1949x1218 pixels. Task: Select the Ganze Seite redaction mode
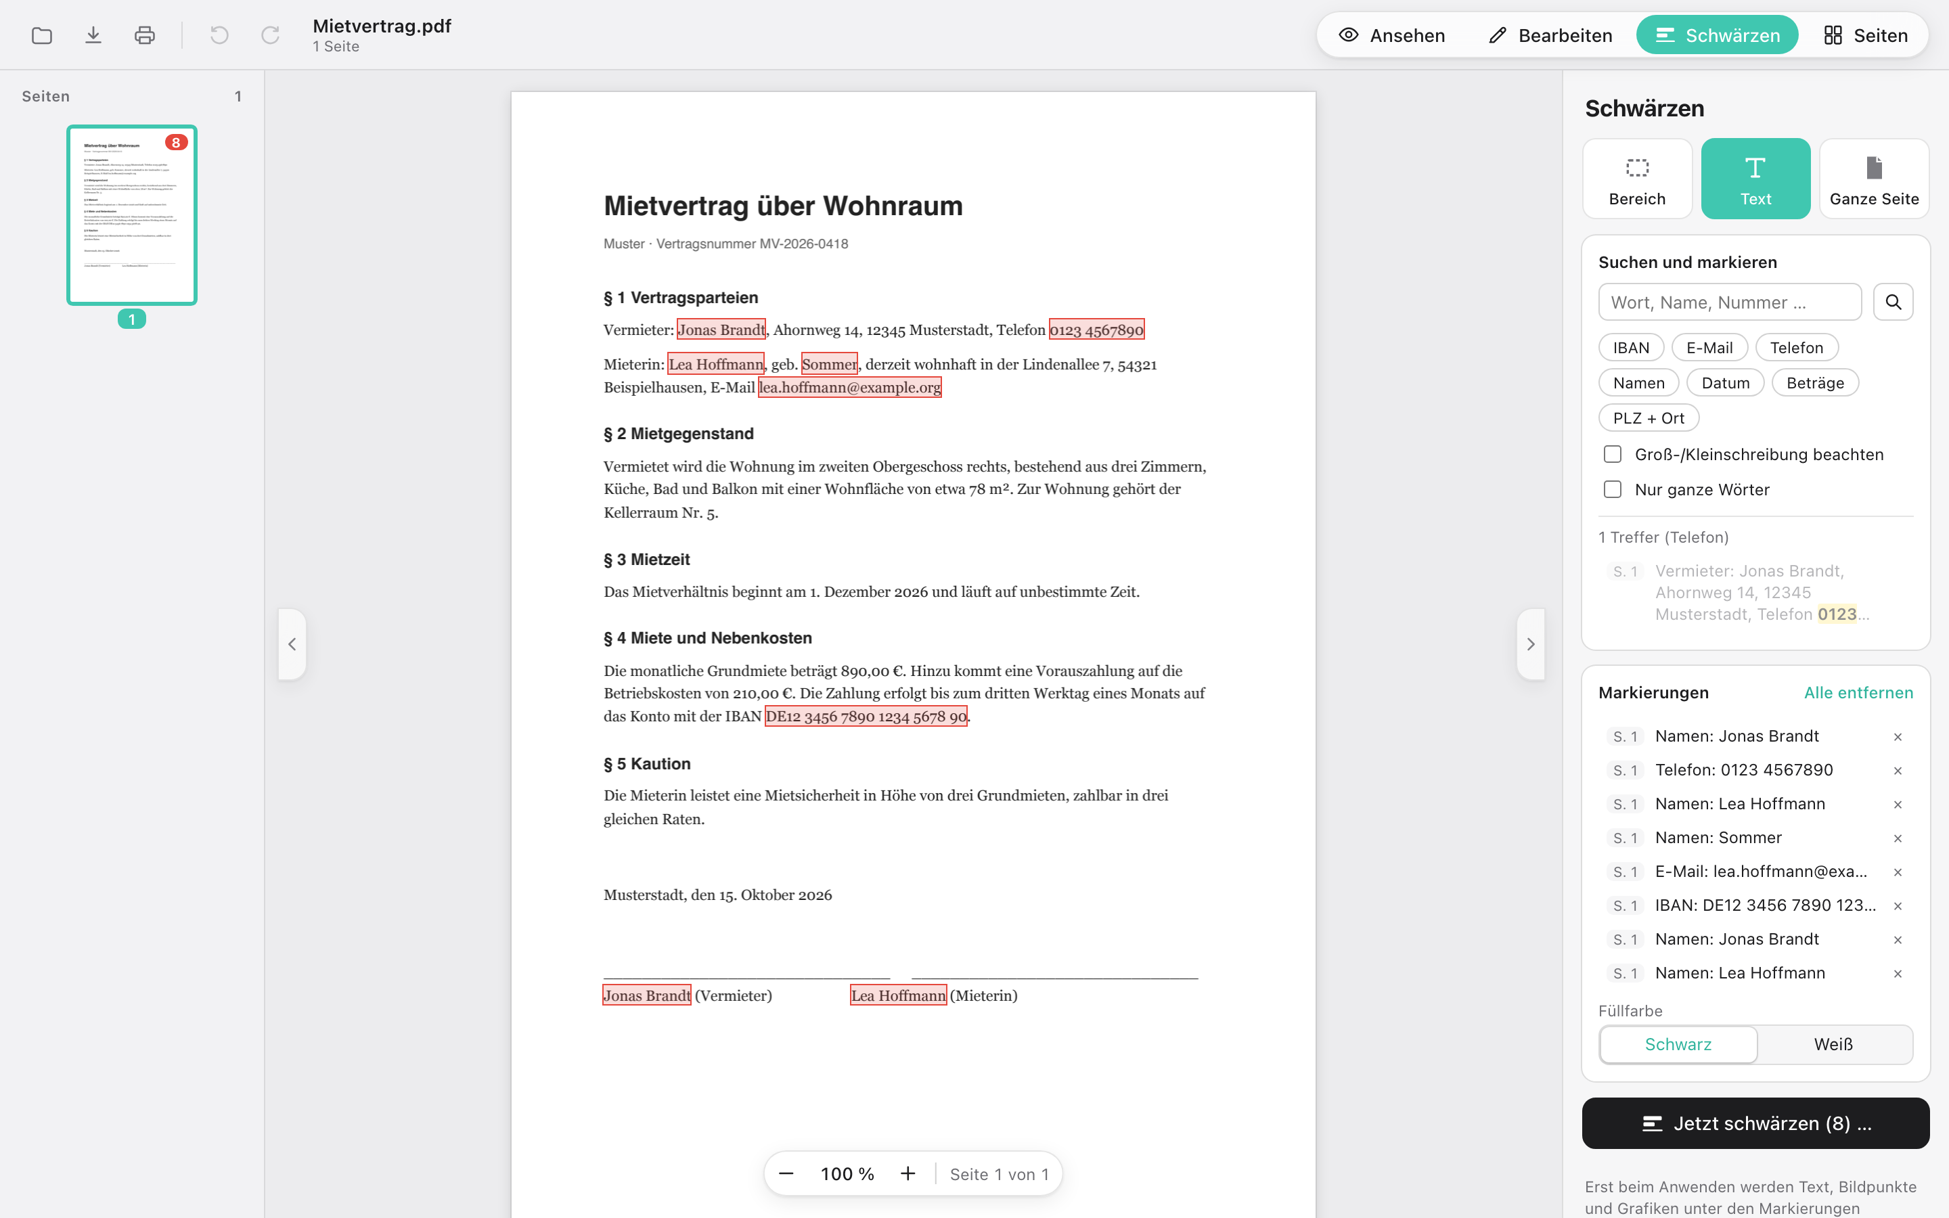(1874, 179)
